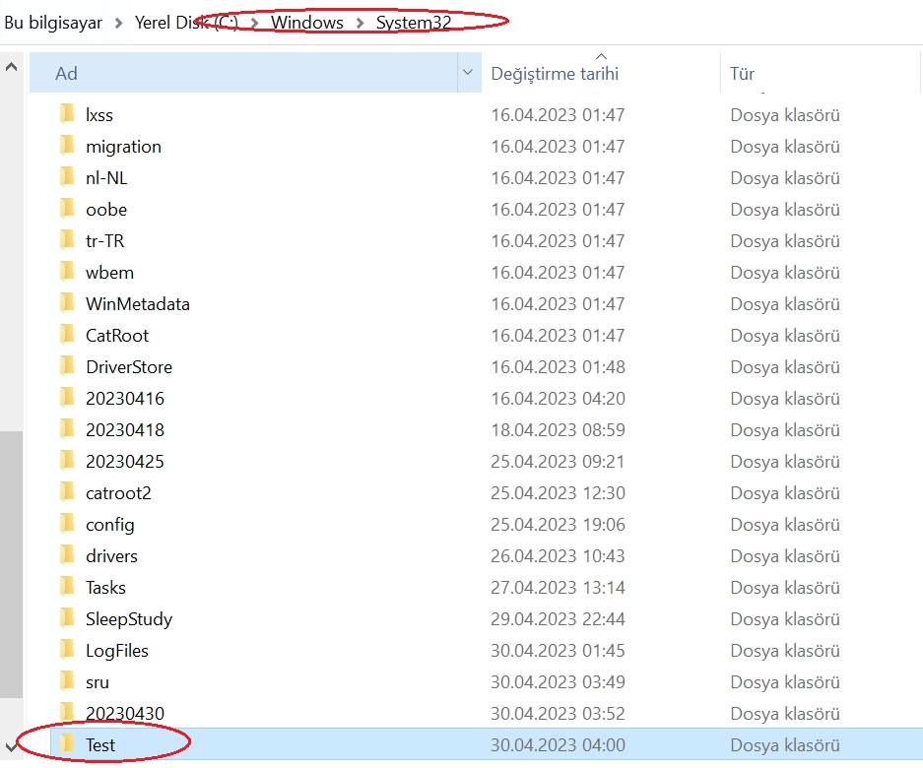The width and height of the screenshot is (923, 768).
Task: Select the WinMetadata folder name
Action: point(137,304)
